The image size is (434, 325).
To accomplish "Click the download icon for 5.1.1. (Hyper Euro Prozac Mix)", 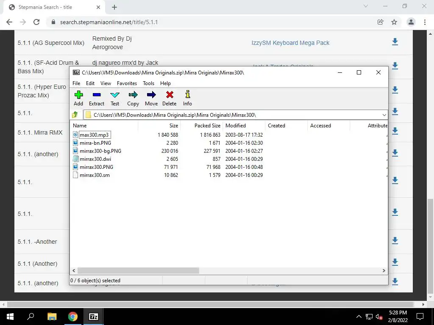I will pos(395,90).
